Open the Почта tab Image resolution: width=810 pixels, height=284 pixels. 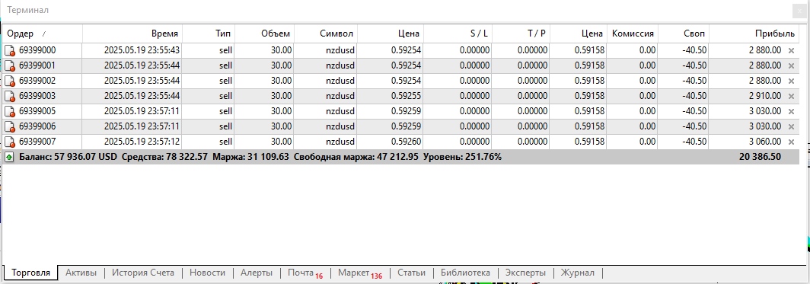click(x=305, y=273)
